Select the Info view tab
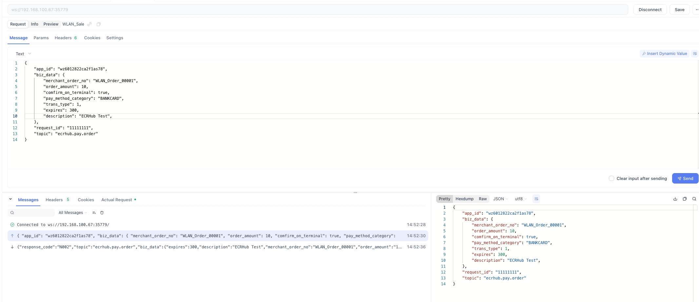699x302 pixels. (34, 24)
